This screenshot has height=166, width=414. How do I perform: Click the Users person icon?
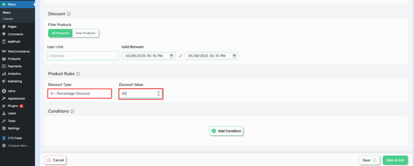tap(4, 113)
